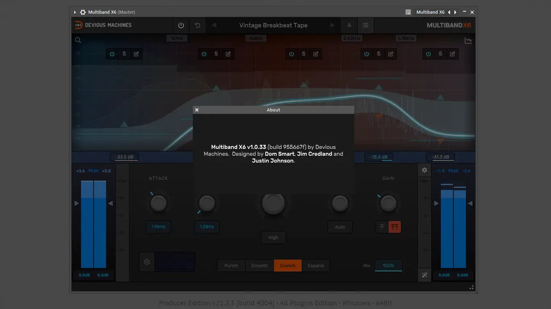
Task: Click the left-pointing triangle on the output meter
Action: coord(470,204)
